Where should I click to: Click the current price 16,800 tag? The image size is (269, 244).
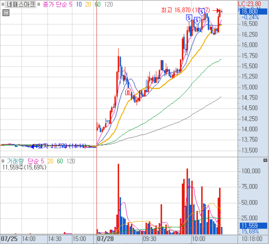pyautogui.click(x=249, y=11)
